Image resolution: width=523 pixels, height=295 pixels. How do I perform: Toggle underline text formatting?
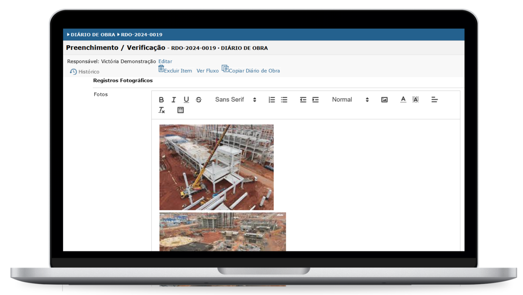pos(186,100)
